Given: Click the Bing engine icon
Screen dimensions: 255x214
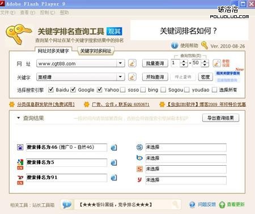Looking at the screenshot, I should [139, 158].
